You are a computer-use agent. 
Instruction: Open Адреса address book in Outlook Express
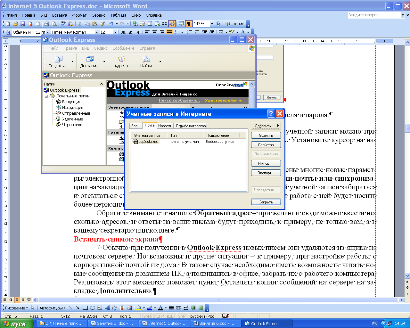pyautogui.click(x=121, y=61)
